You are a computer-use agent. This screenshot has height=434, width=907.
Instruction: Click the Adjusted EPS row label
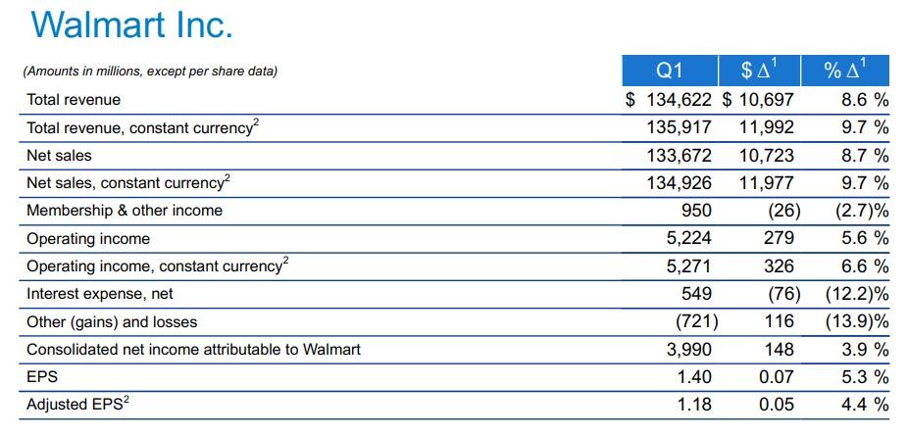click(76, 404)
